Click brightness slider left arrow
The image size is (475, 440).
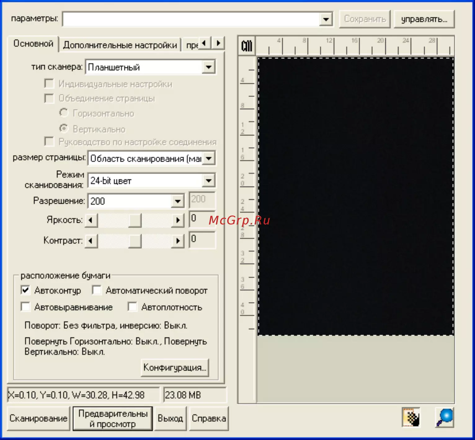(x=91, y=220)
